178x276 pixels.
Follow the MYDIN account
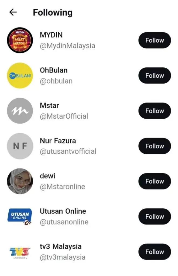click(155, 40)
